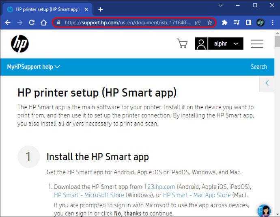Bookmark this page with the star icon

pyautogui.click(x=210, y=22)
